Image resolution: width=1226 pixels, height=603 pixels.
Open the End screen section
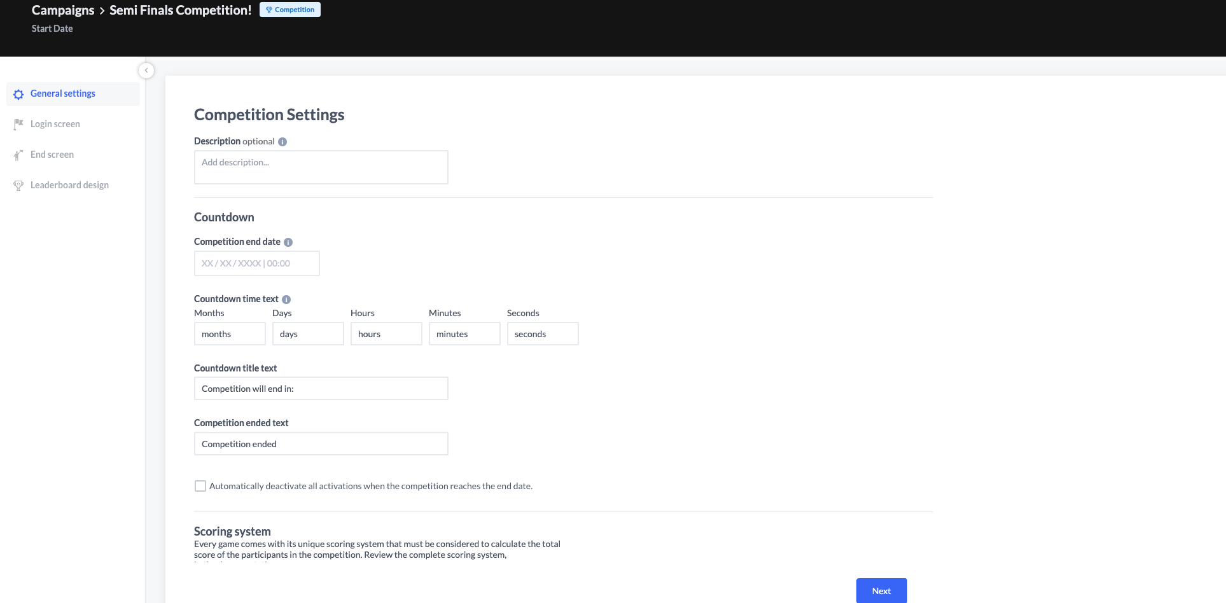(x=52, y=155)
